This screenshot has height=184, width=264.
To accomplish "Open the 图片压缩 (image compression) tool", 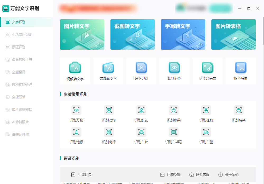I will click(x=240, y=71).
